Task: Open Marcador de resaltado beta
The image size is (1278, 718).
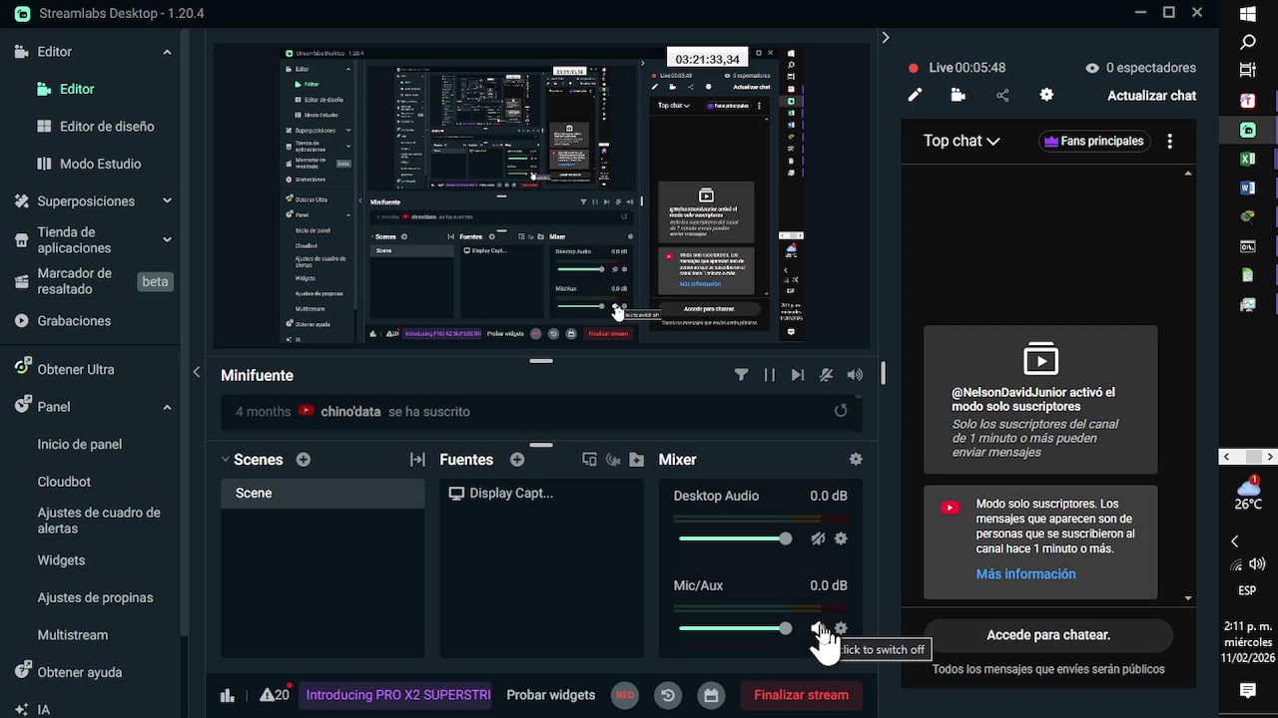Action: pos(92,281)
